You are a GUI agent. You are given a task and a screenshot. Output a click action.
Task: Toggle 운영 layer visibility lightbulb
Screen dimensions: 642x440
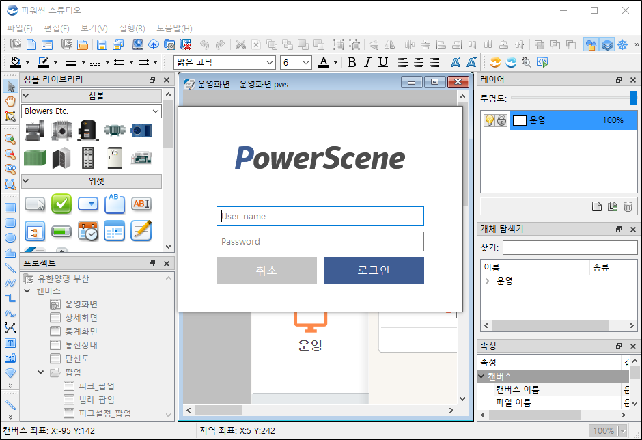pos(489,120)
